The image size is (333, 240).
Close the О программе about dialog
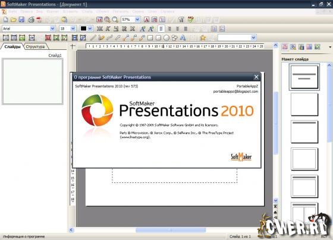[x=256, y=77]
